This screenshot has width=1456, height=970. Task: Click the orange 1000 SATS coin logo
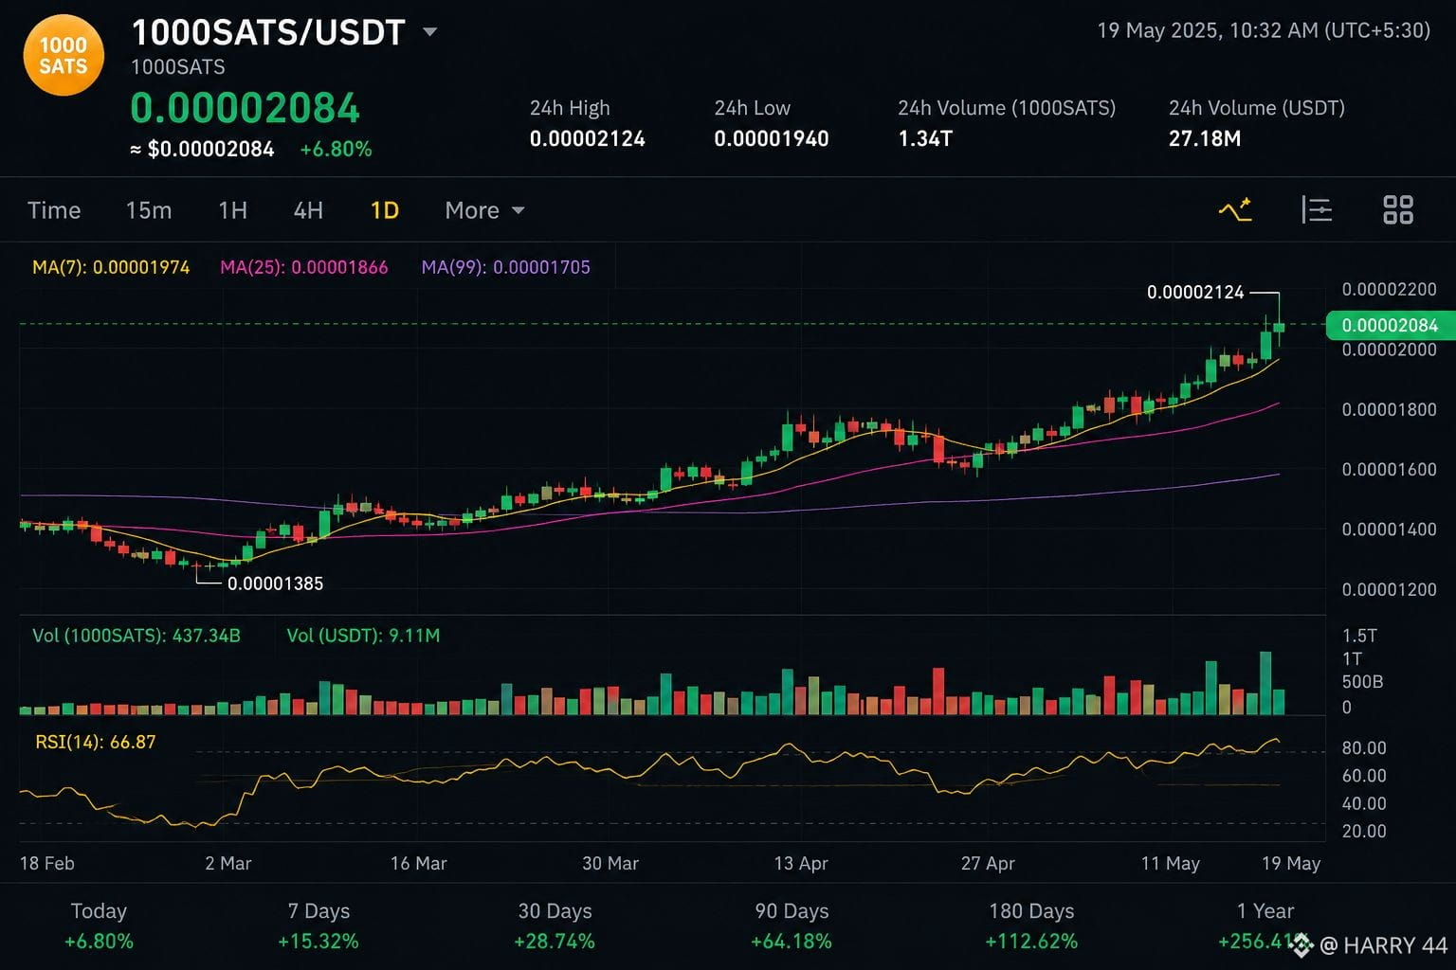(64, 55)
